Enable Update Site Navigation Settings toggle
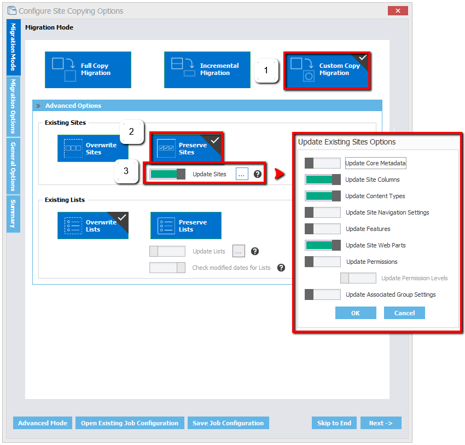The height and width of the screenshot is (445, 465). click(323, 212)
